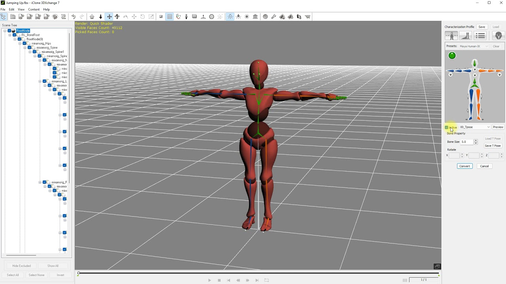Open the File menu

3,9
